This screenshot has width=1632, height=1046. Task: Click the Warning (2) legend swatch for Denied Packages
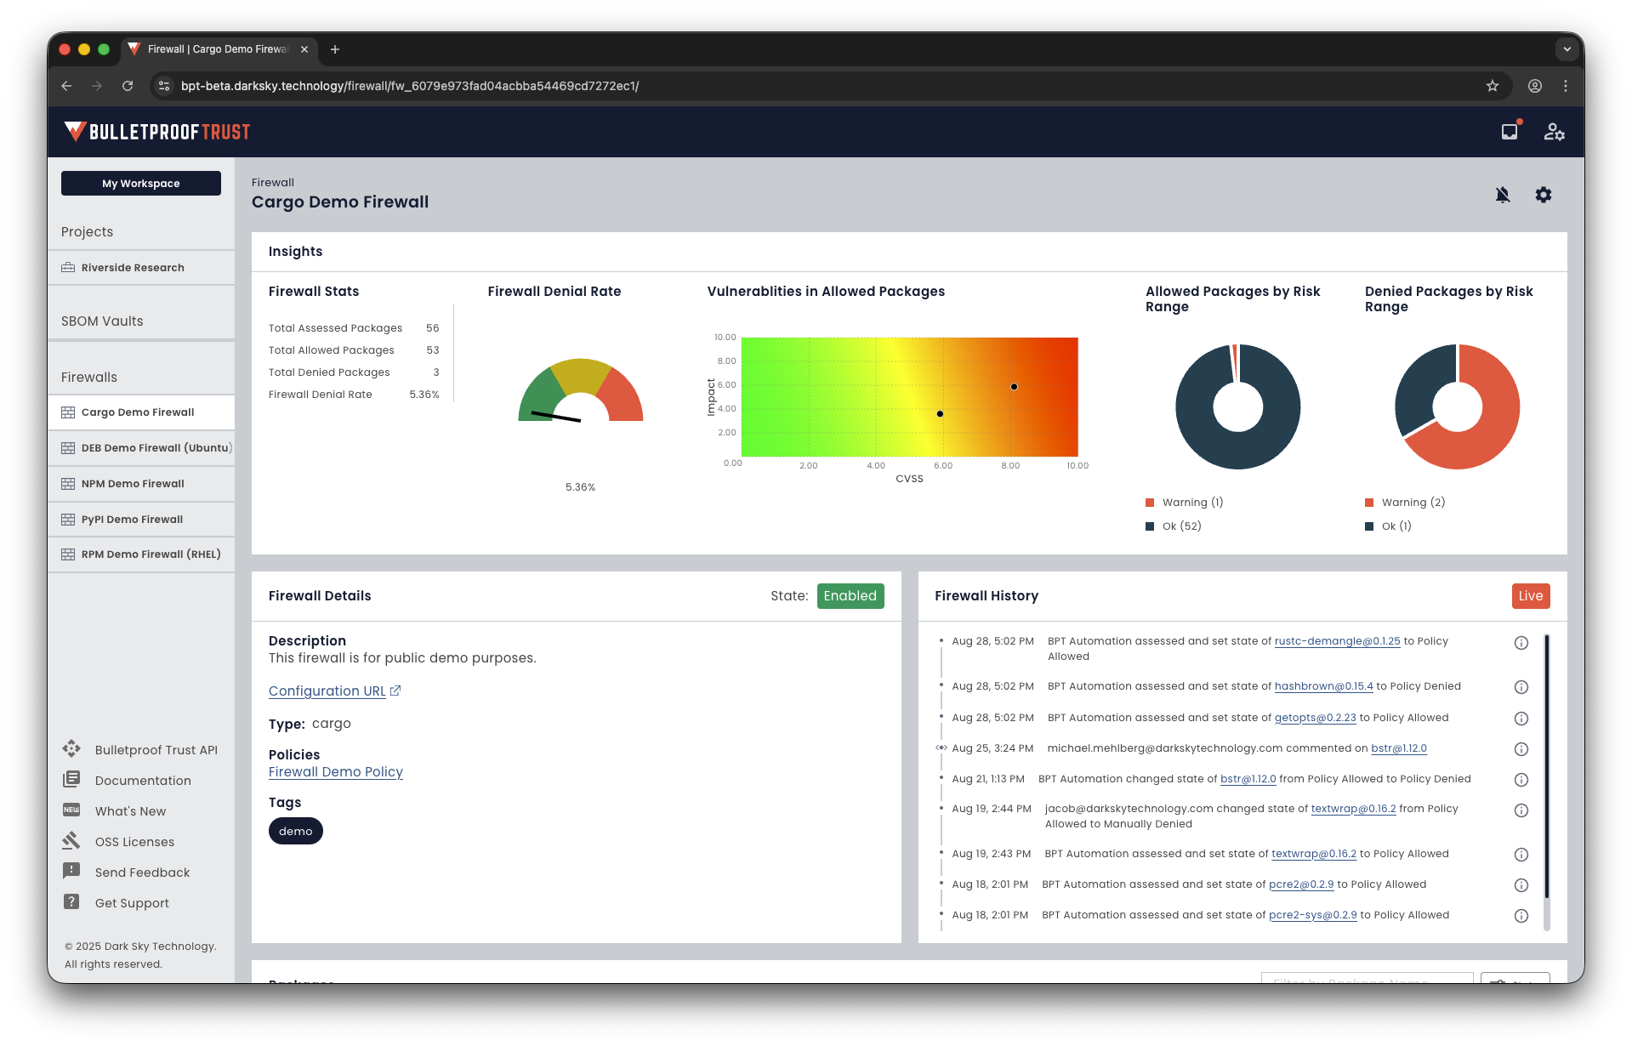[x=1369, y=503]
